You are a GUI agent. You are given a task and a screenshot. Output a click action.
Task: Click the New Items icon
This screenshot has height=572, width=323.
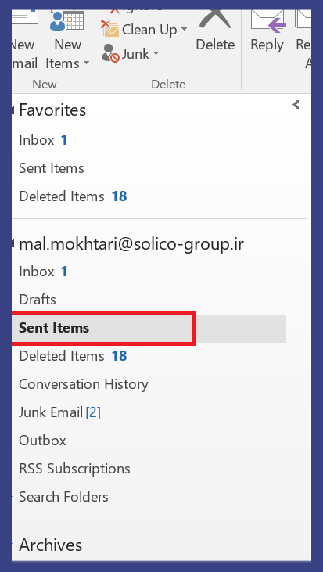(x=66, y=21)
